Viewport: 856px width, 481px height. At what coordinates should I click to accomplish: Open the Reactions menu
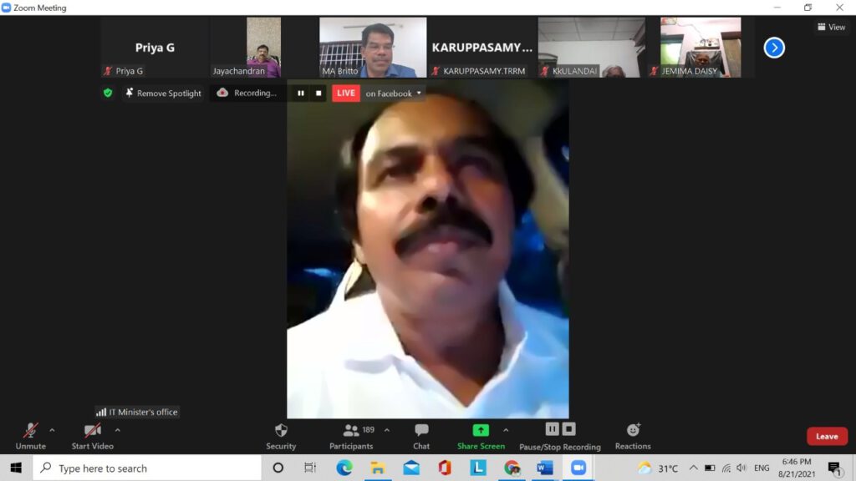(633, 431)
